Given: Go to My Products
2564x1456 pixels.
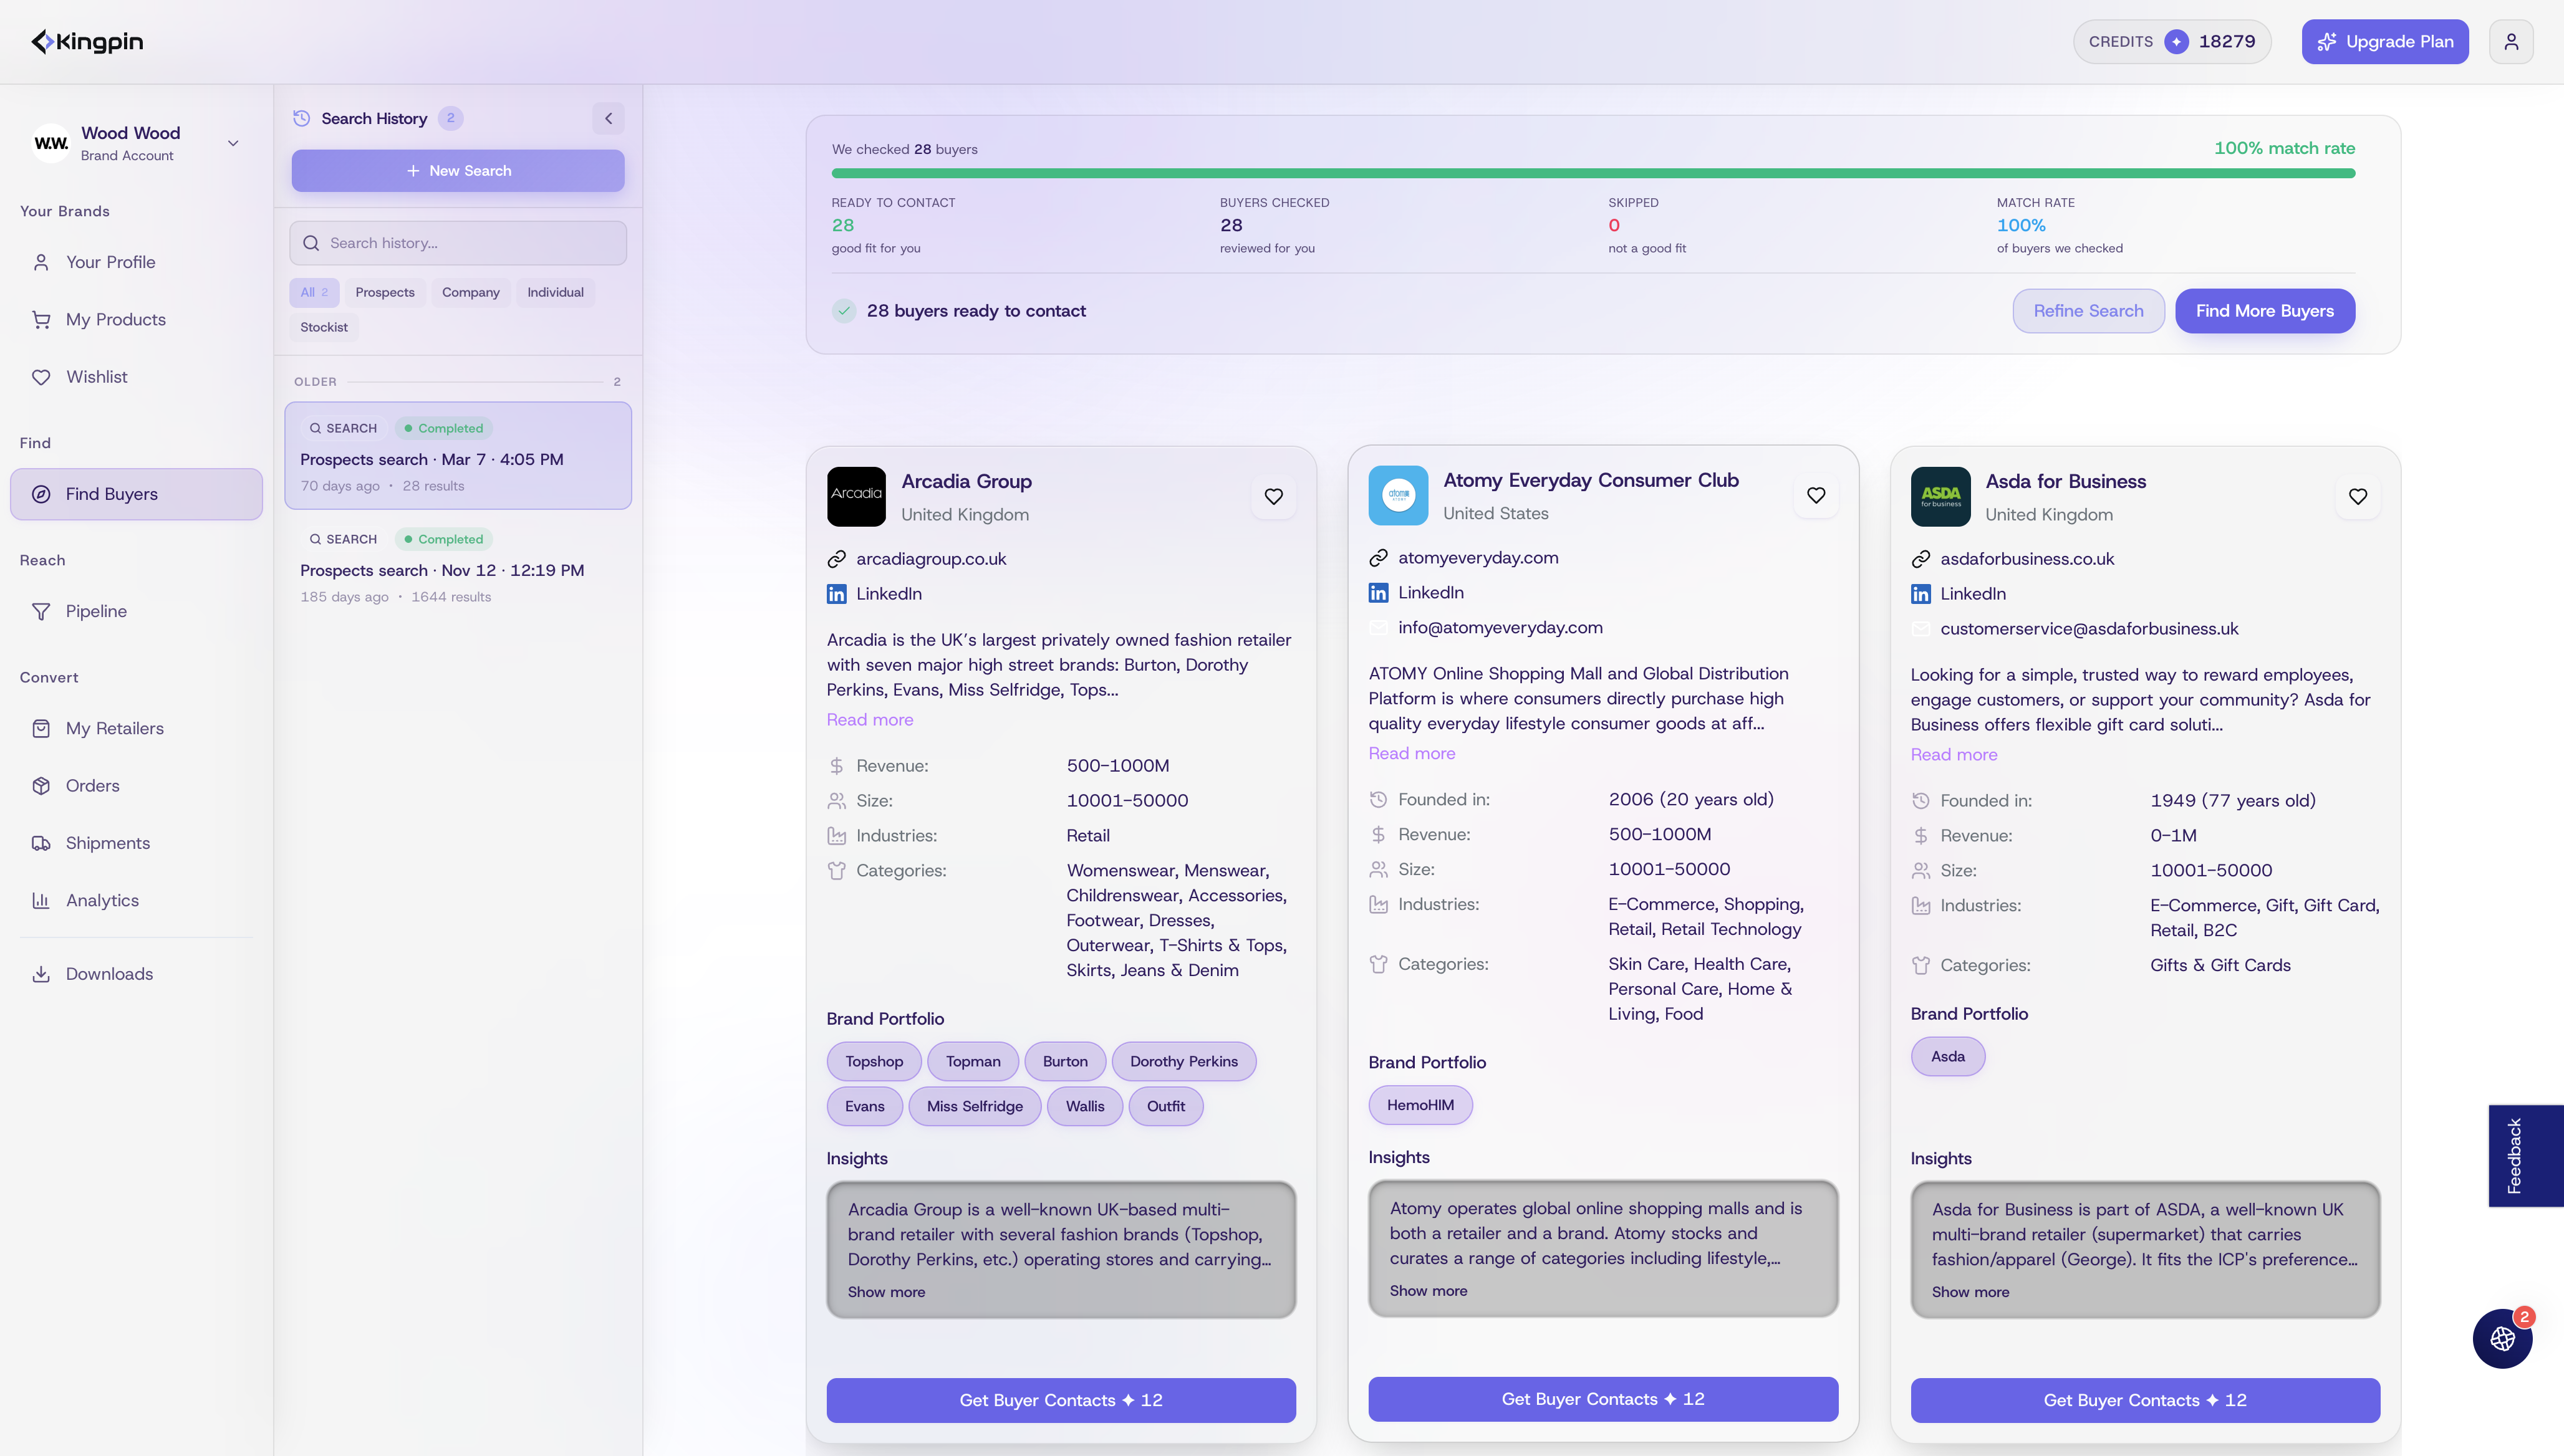Looking at the screenshot, I should pos(136,319).
